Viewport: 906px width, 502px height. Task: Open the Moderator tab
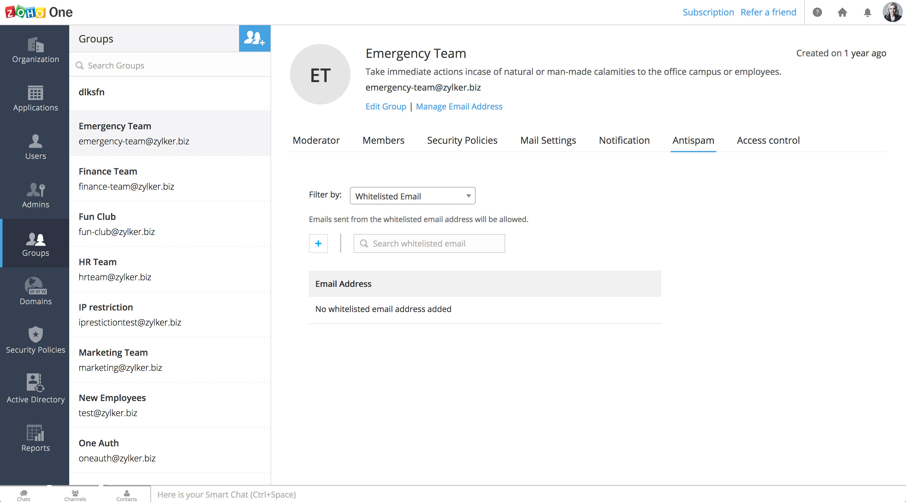coord(316,140)
